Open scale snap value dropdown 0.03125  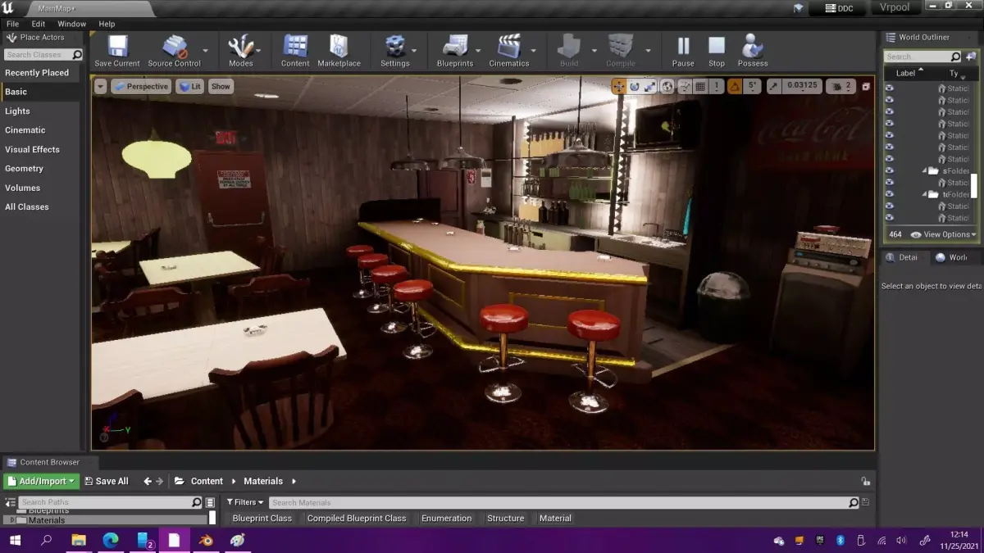pyautogui.click(x=802, y=86)
